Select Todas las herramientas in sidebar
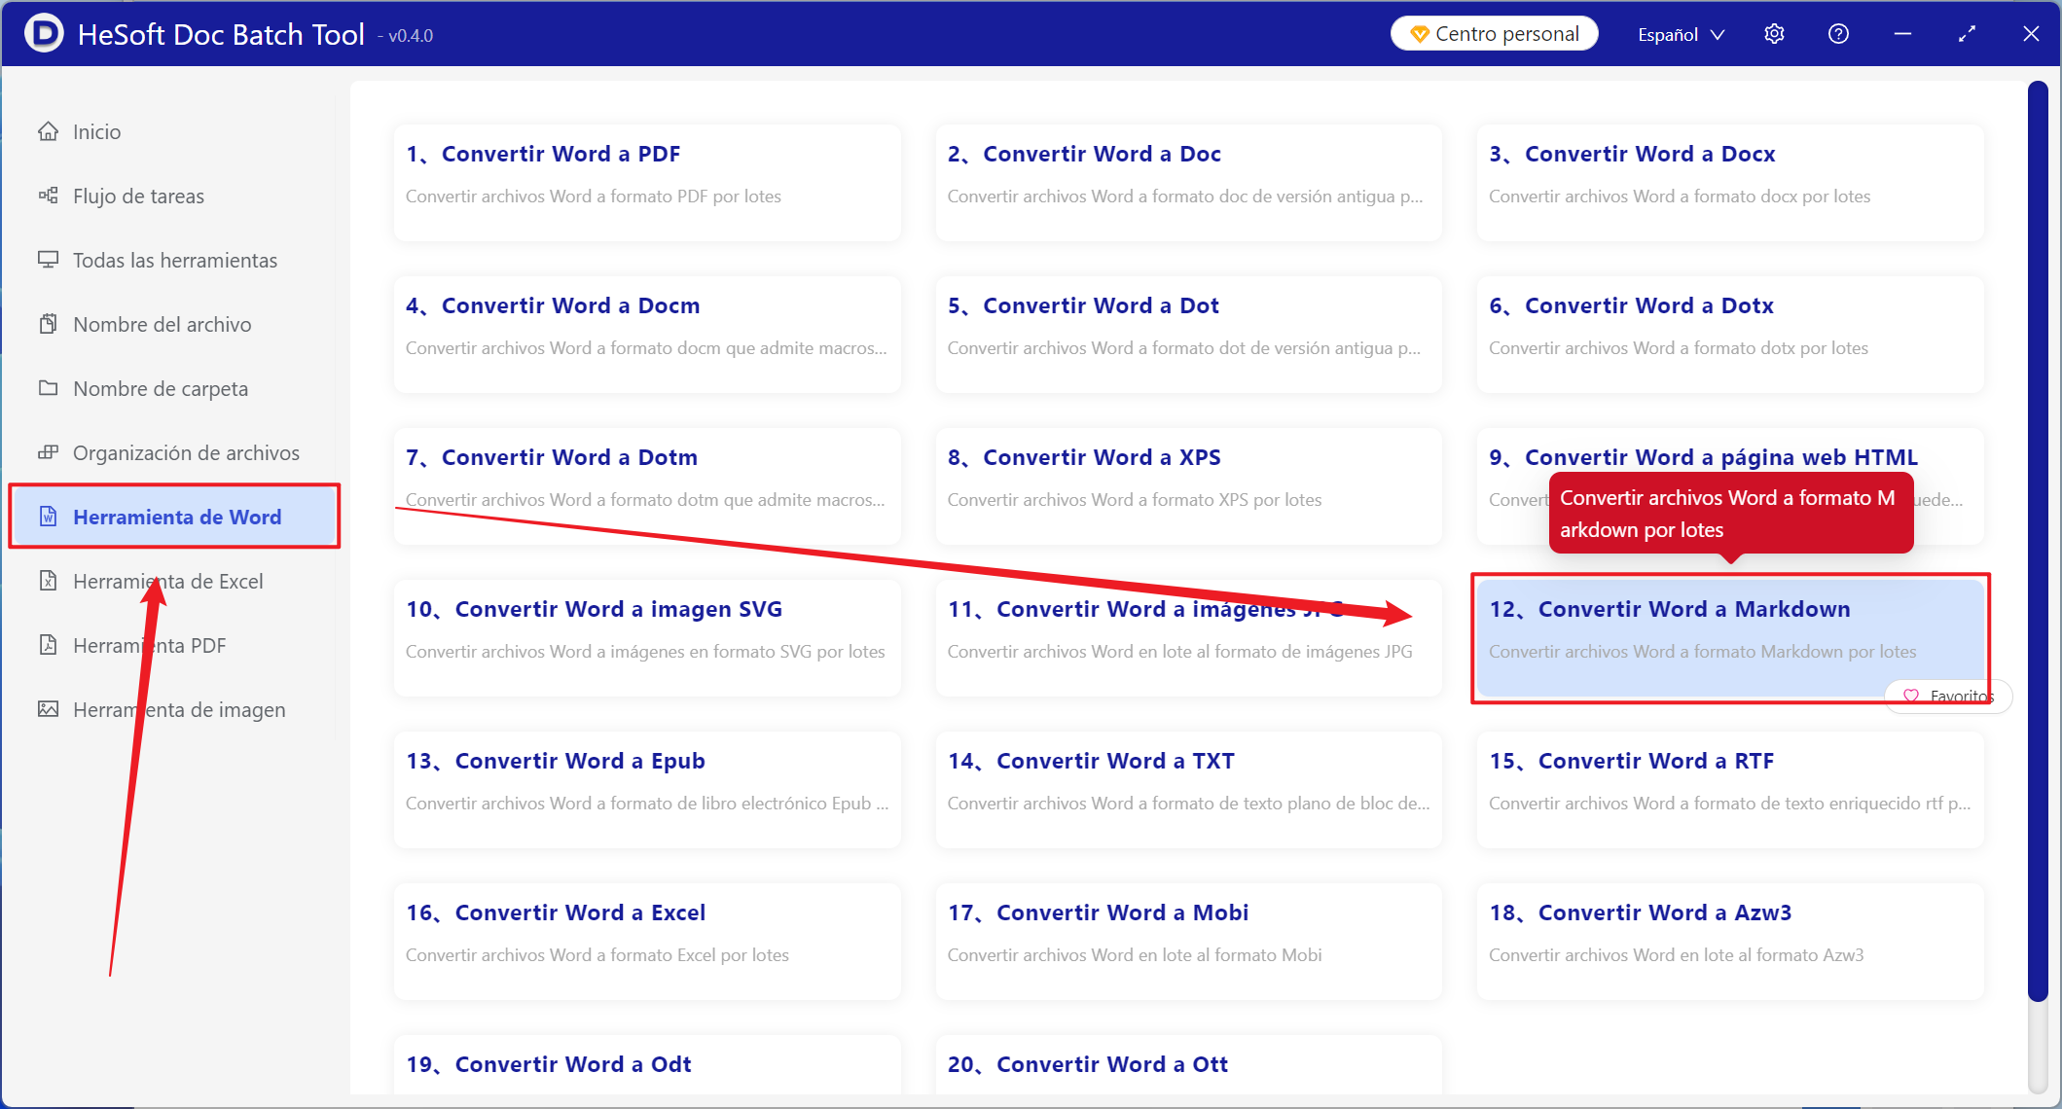Viewport: 2062px width, 1109px height. 175,260
